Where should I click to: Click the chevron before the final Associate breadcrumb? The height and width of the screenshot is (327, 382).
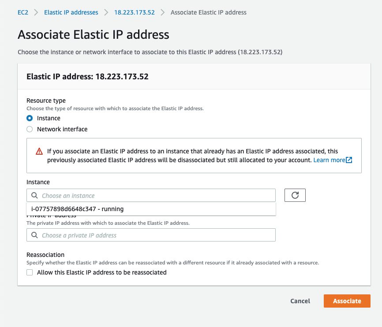point(162,12)
